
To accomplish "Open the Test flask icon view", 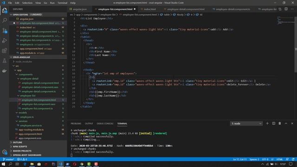I will click(4, 61).
